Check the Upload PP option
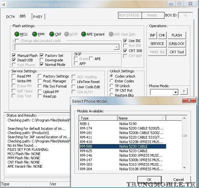The height and width of the screenshot is (188, 199). pos(40,91)
